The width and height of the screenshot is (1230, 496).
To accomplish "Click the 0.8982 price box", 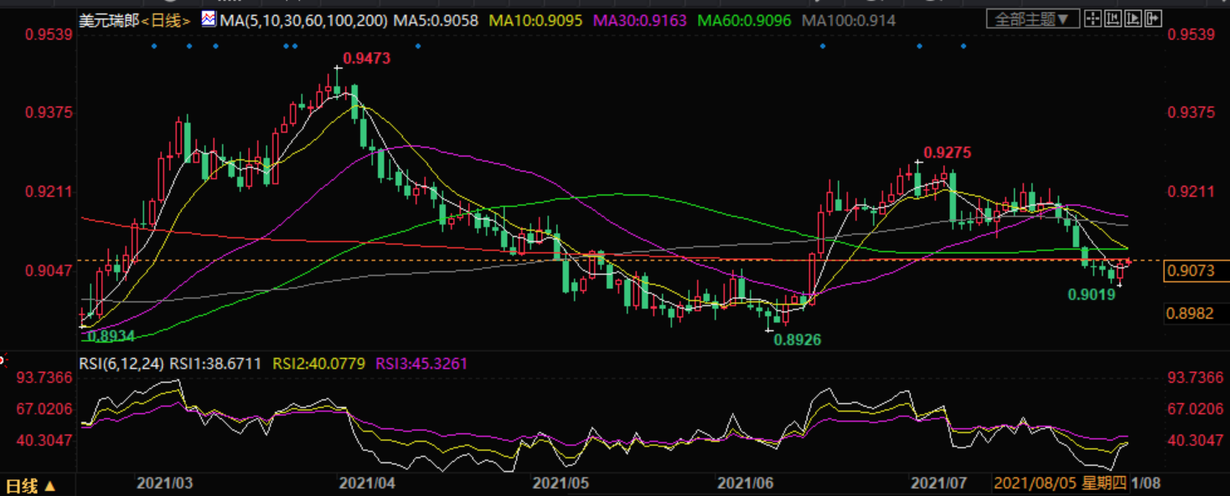I will point(1196,313).
